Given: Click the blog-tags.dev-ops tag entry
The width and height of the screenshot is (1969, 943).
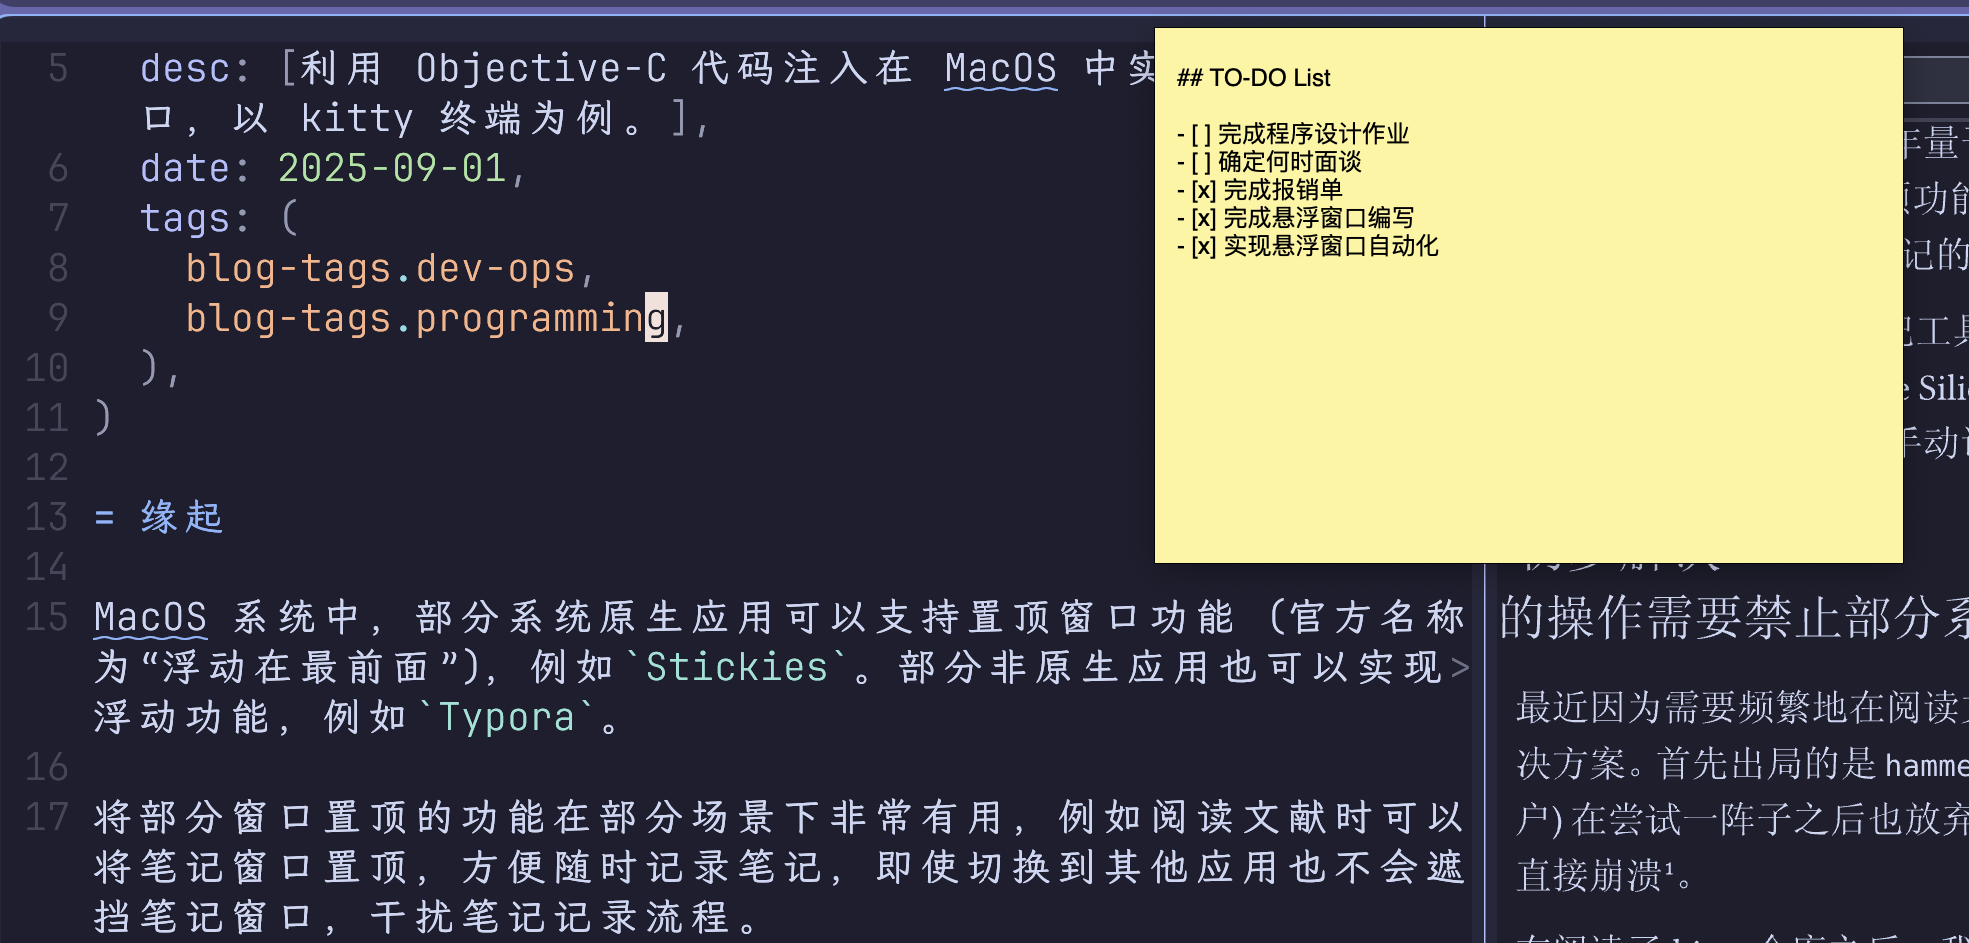Looking at the screenshot, I should 380,268.
